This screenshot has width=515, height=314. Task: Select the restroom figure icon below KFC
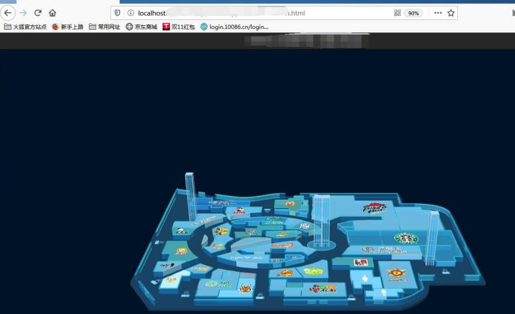pos(364,279)
